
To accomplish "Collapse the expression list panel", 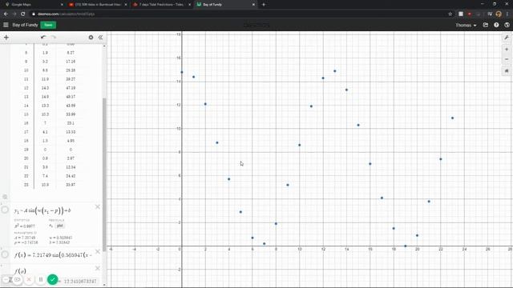I will [100, 38].
